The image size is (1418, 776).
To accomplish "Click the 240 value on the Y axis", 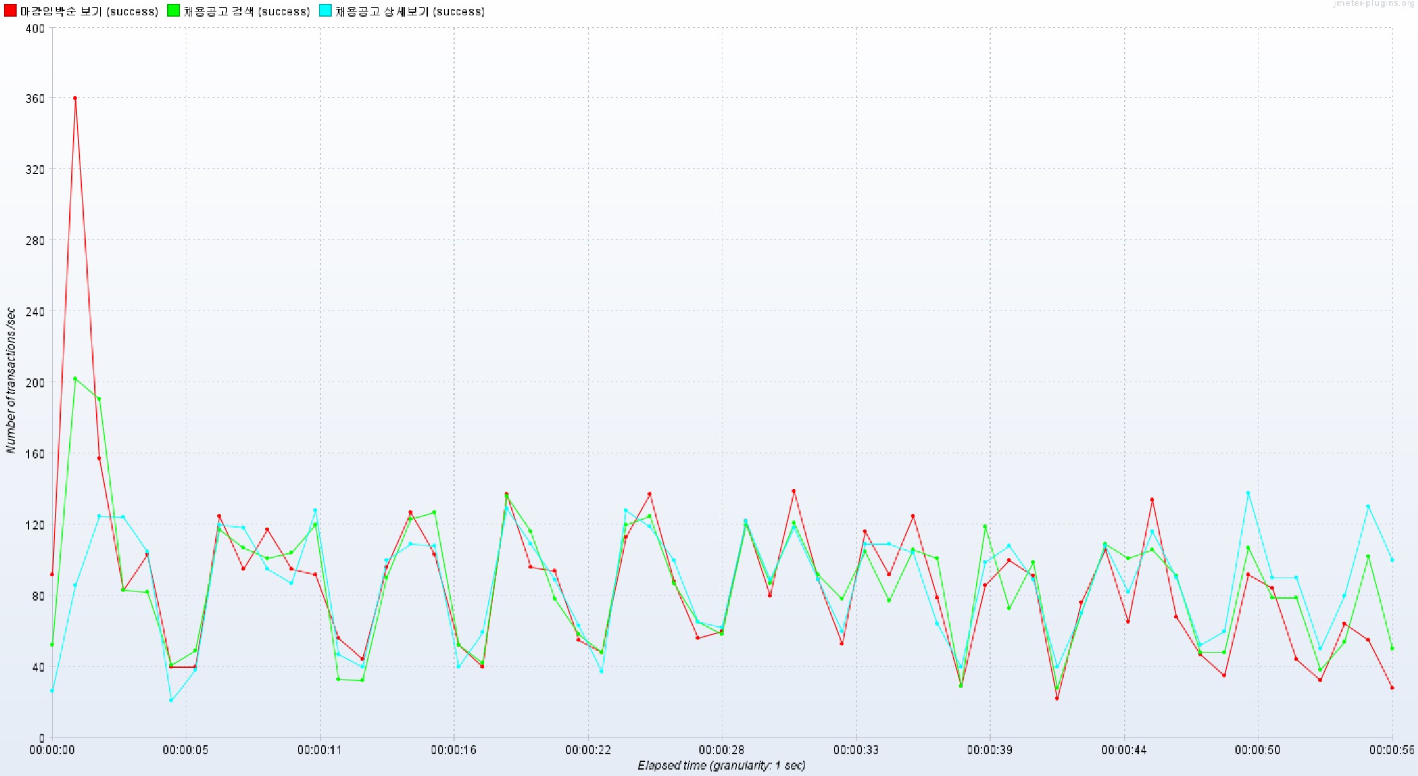I will 36,312.
